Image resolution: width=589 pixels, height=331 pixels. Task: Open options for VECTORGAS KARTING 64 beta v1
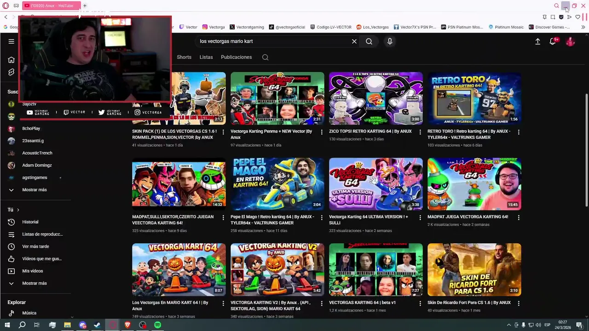pos(420,303)
